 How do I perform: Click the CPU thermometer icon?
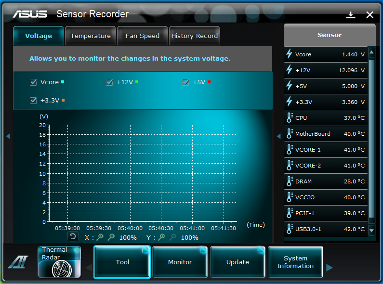290,117
